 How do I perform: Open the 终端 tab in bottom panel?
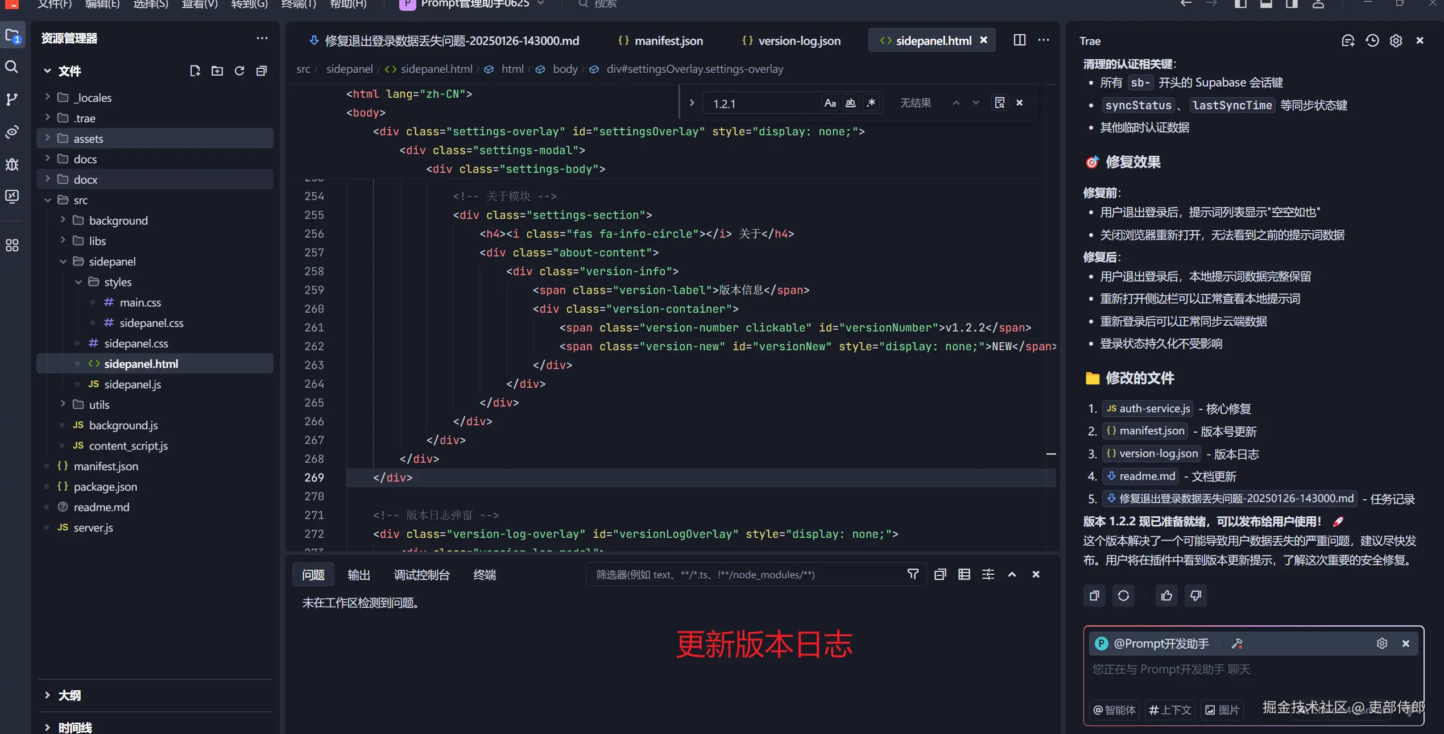485,575
